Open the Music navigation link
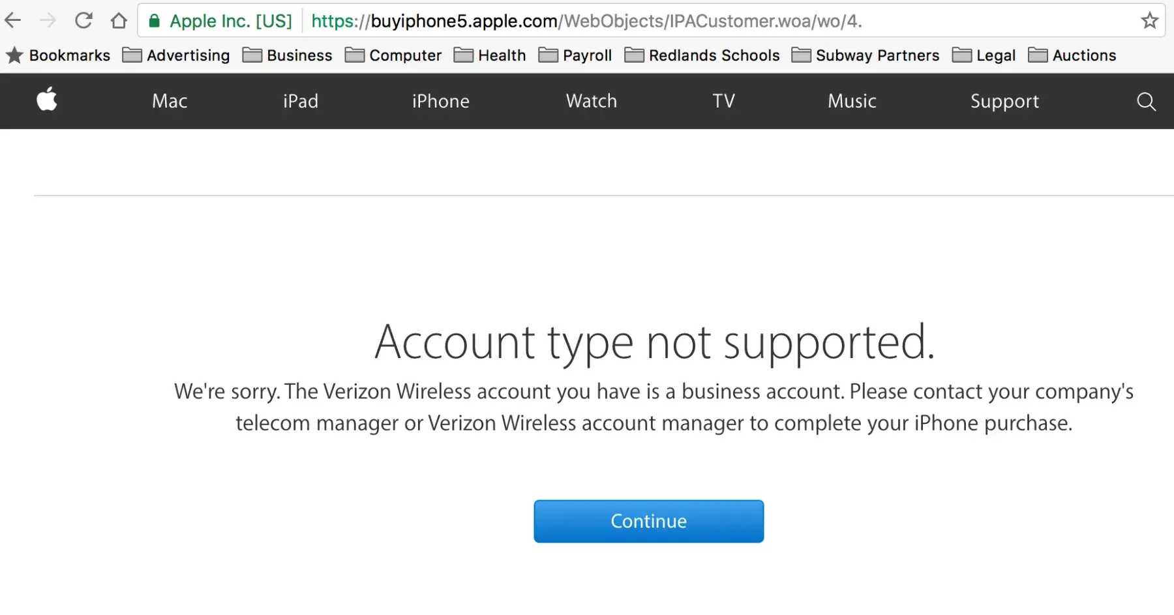Screen dimensions: 1174x615 852,101
